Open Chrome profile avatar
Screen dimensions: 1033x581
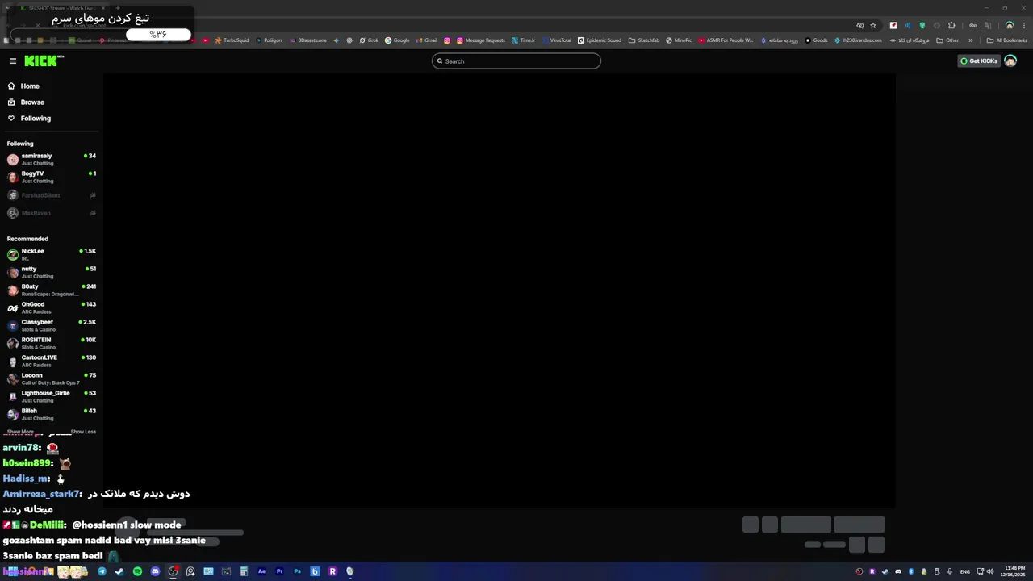(x=1009, y=25)
